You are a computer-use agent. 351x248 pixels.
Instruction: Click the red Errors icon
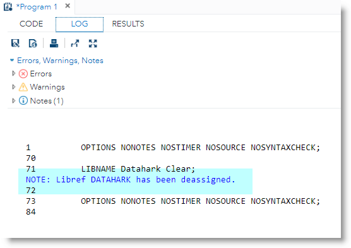tap(23, 74)
